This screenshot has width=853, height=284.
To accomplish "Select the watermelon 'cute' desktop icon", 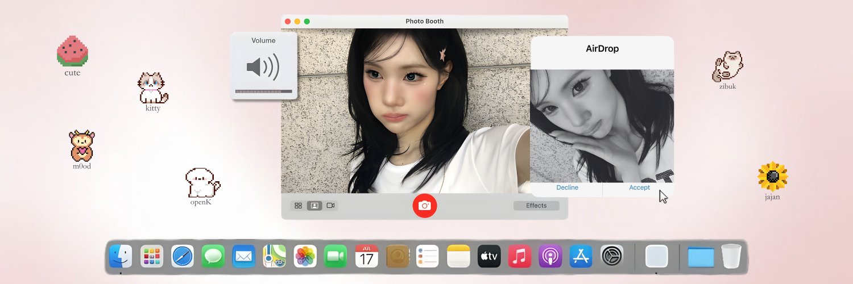I will point(72,51).
